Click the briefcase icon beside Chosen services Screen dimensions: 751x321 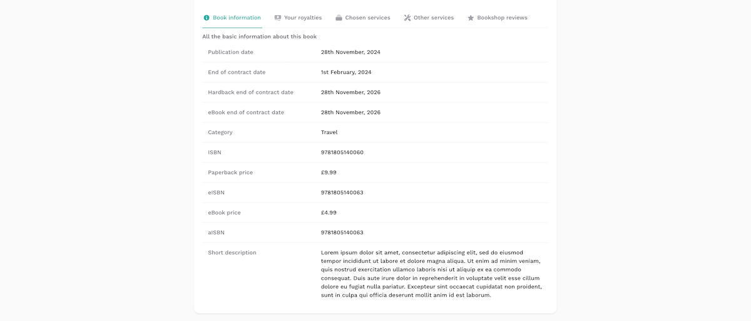pos(339,18)
